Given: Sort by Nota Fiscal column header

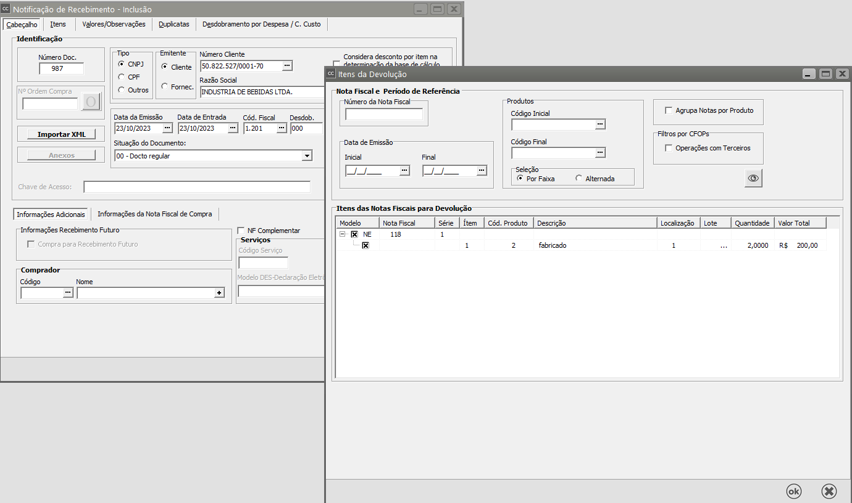Looking at the screenshot, I should click(407, 223).
